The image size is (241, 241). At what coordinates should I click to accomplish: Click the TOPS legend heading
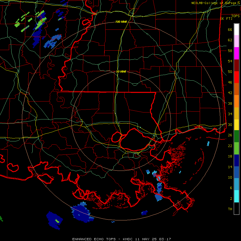235,16
